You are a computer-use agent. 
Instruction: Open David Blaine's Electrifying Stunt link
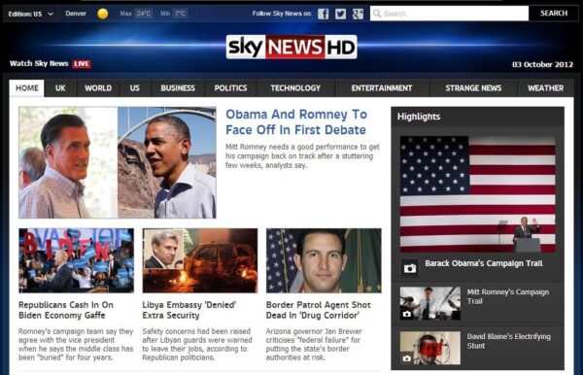508,341
